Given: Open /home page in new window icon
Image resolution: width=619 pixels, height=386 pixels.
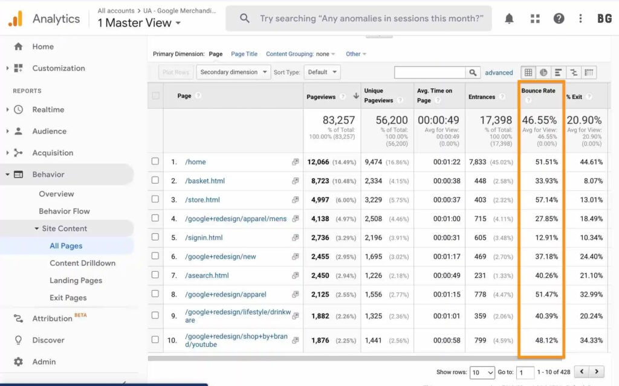Looking at the screenshot, I should coord(295,162).
